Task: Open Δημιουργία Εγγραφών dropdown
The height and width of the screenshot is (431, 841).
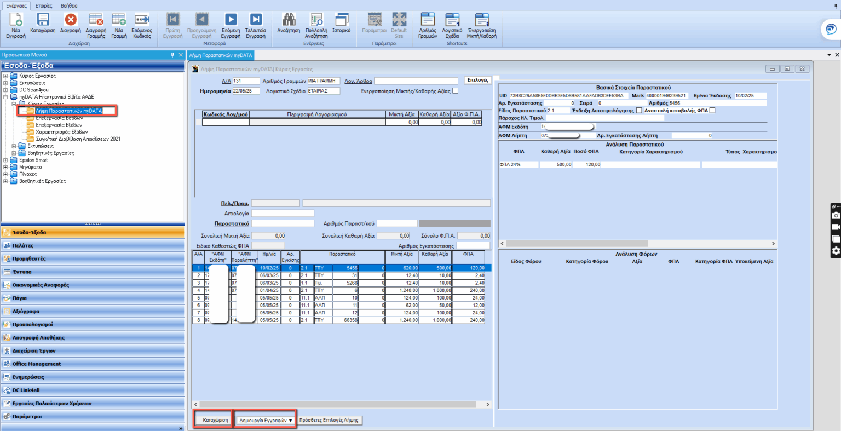Action: tap(266, 420)
